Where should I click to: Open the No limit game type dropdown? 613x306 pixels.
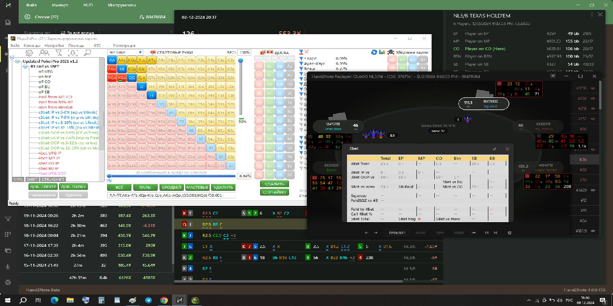coord(125,52)
